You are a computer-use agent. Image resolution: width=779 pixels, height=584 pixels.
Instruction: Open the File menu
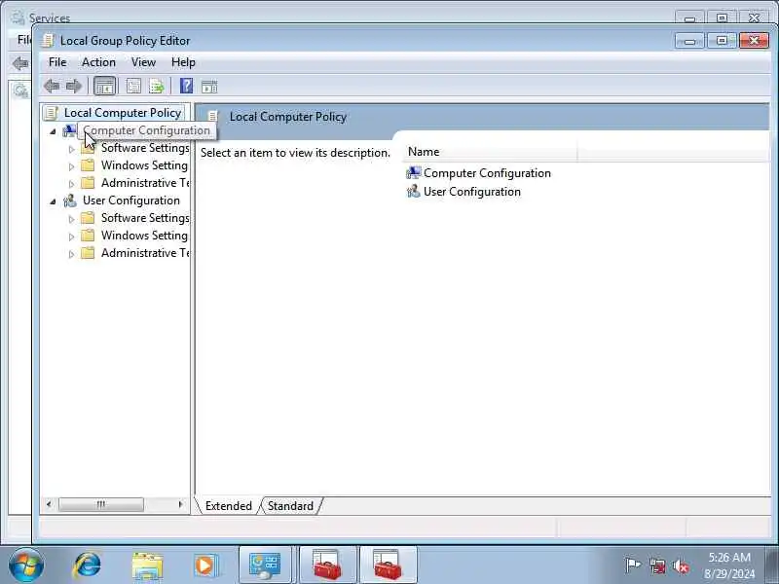click(x=57, y=62)
